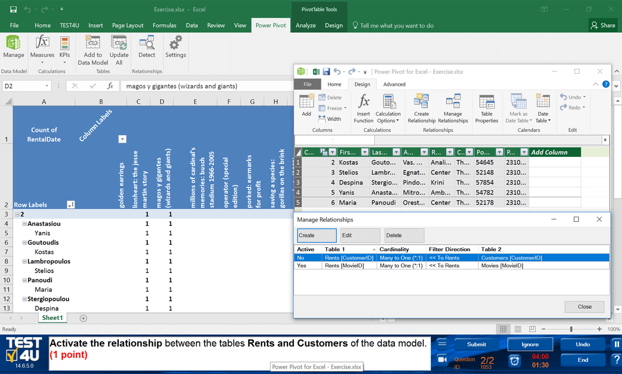Switch to Excel workbook icon in Power Pivot
This screenshot has height=374, width=622.
tap(316, 72)
